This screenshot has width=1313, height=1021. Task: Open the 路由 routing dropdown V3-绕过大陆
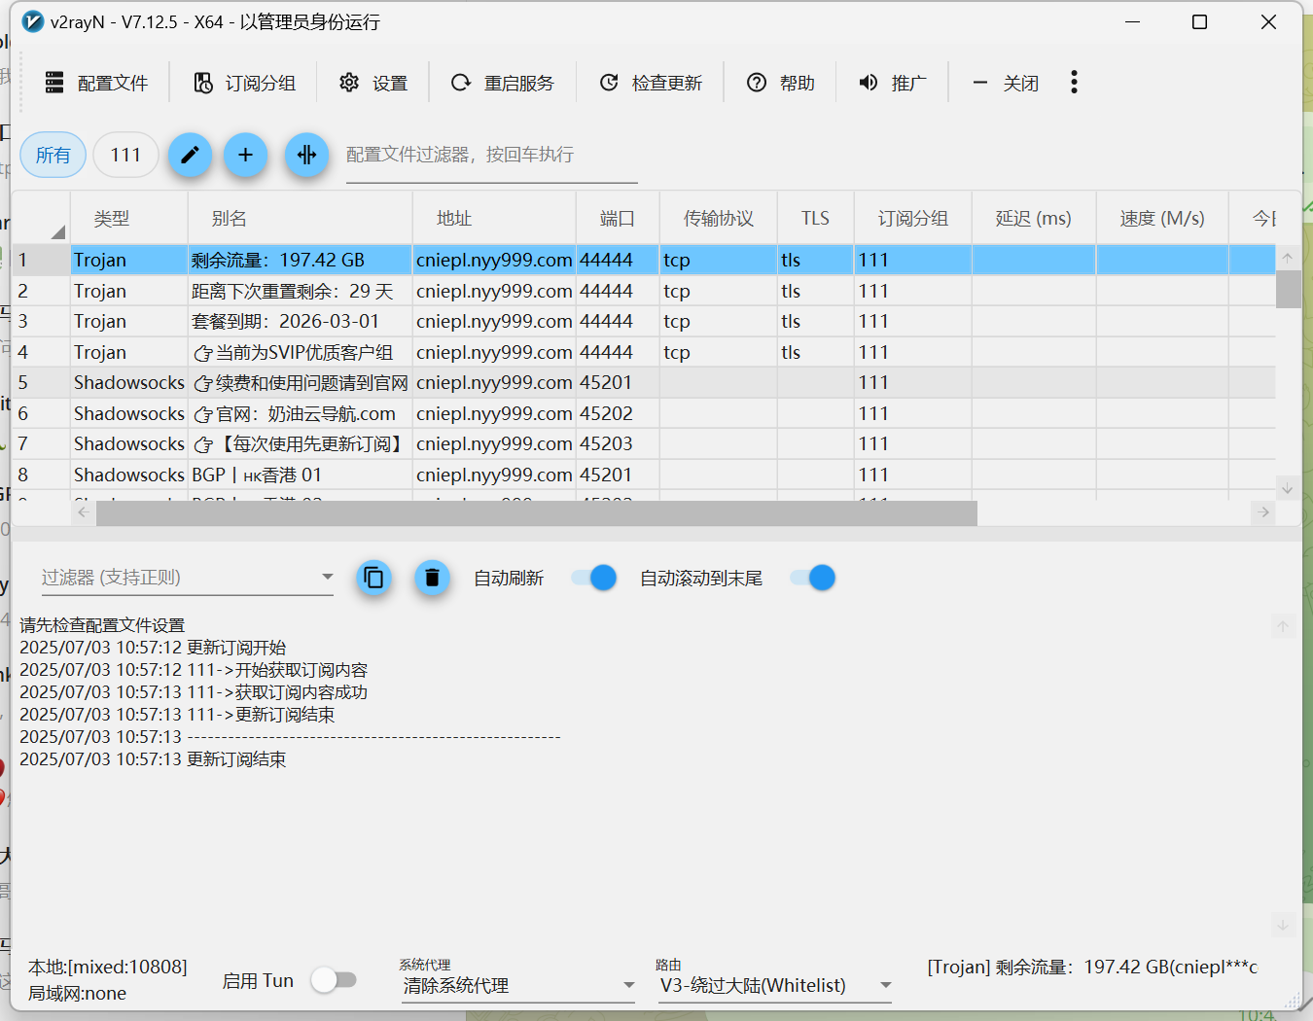click(x=885, y=985)
